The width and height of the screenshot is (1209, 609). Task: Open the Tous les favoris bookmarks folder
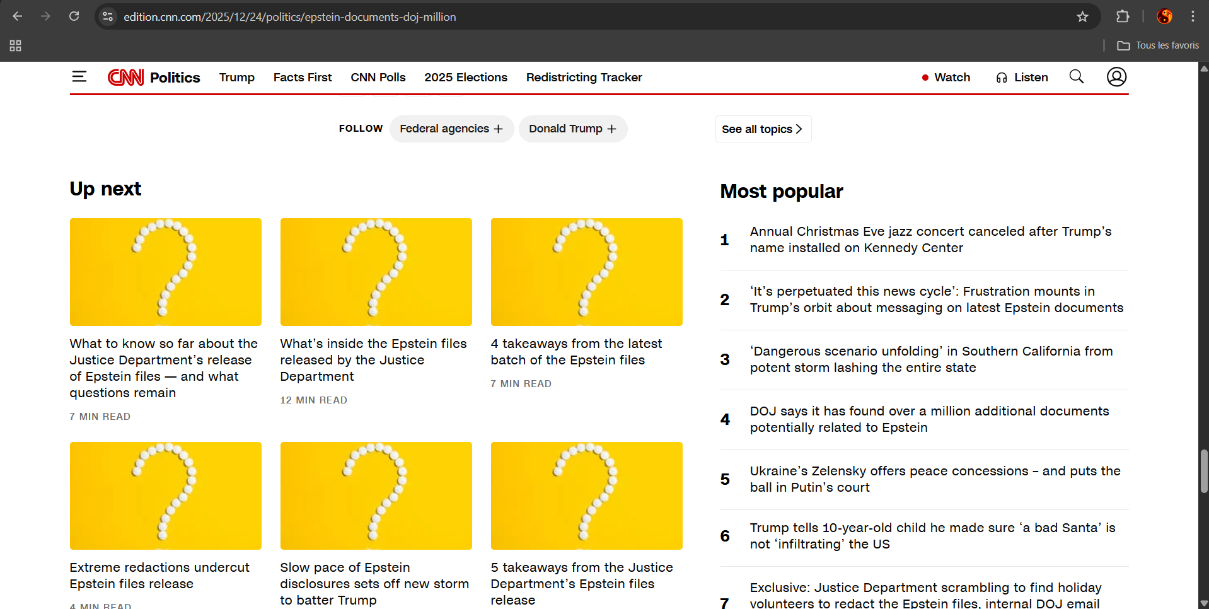pyautogui.click(x=1158, y=45)
